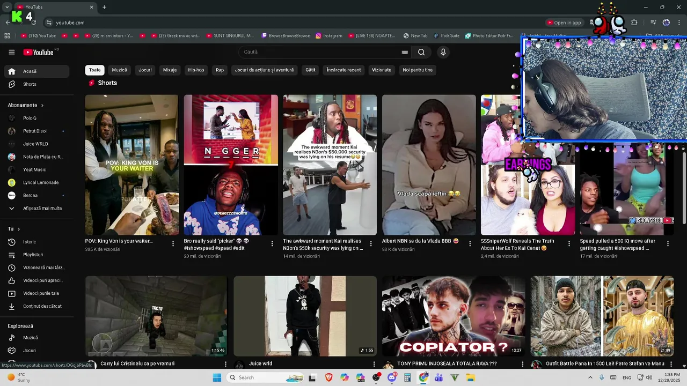Select the Hip-hop filter chip
This screenshot has height=386, width=687.
tap(196, 70)
